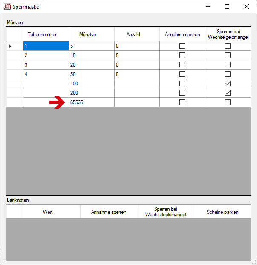
Task: Enable Annahme sperren for coin type 5
Action: point(182,46)
